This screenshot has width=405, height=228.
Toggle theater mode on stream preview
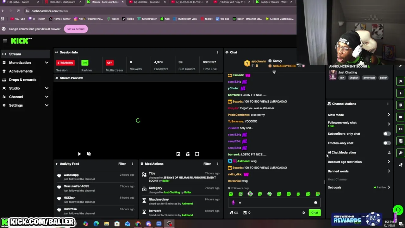click(188, 154)
